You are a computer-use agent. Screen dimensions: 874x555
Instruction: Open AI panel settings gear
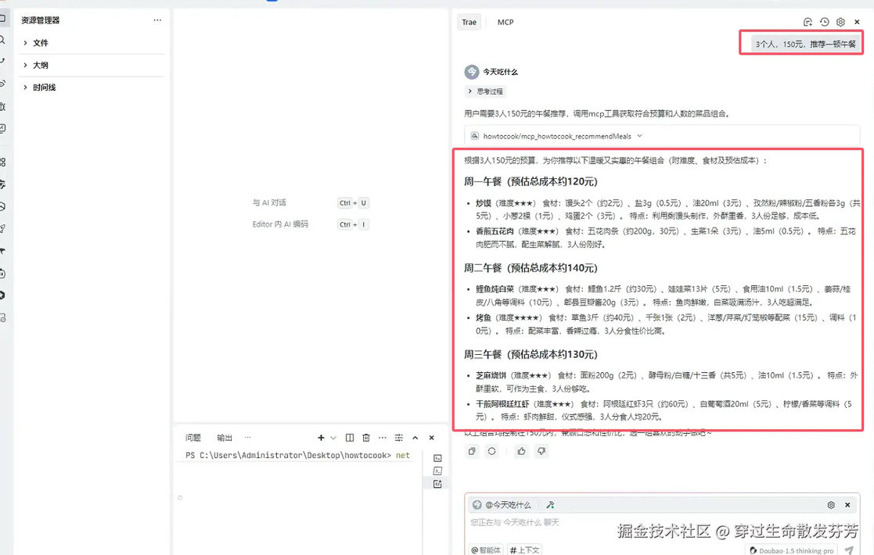840,22
